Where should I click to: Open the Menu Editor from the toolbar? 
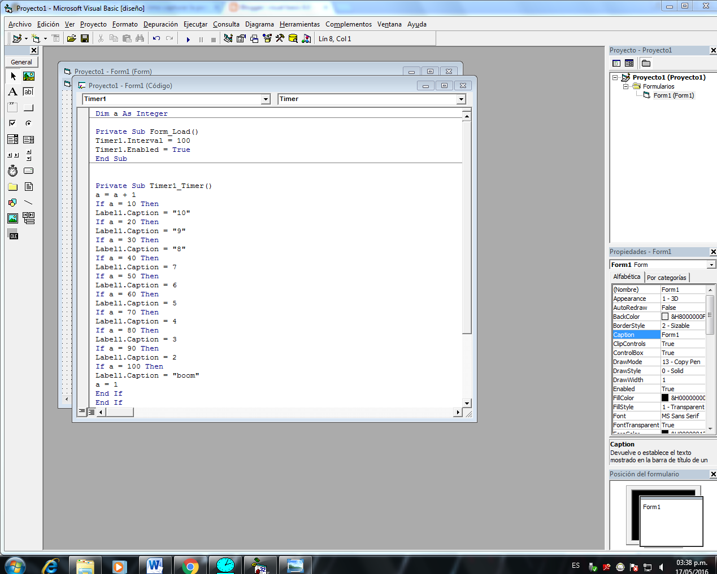coord(55,38)
